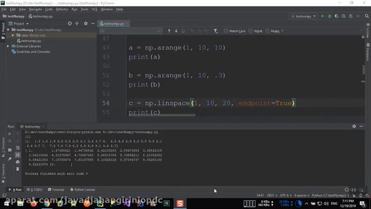Open the Python Console tool window
The image size is (371, 209).
(x=82, y=190)
